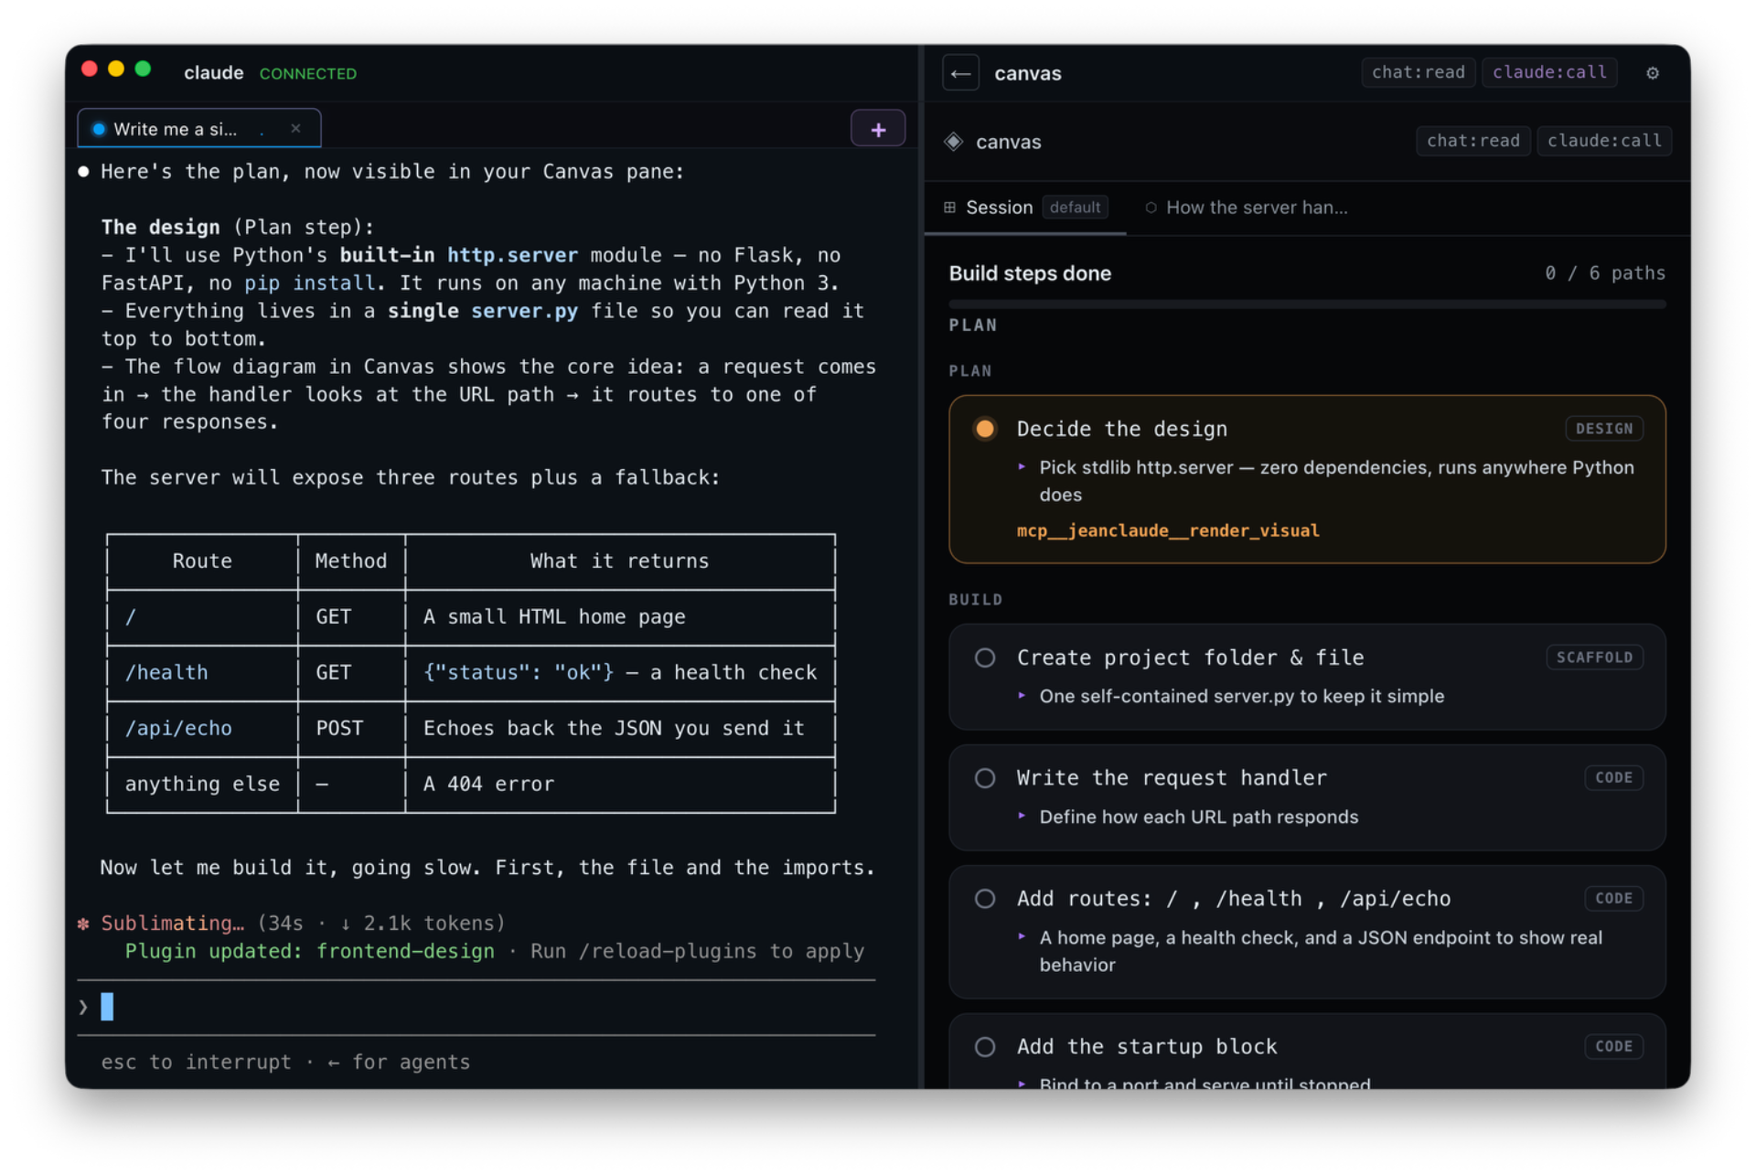The image size is (1756, 1175).
Task: Click the macOS yellow minimize button
Action: [x=116, y=69]
